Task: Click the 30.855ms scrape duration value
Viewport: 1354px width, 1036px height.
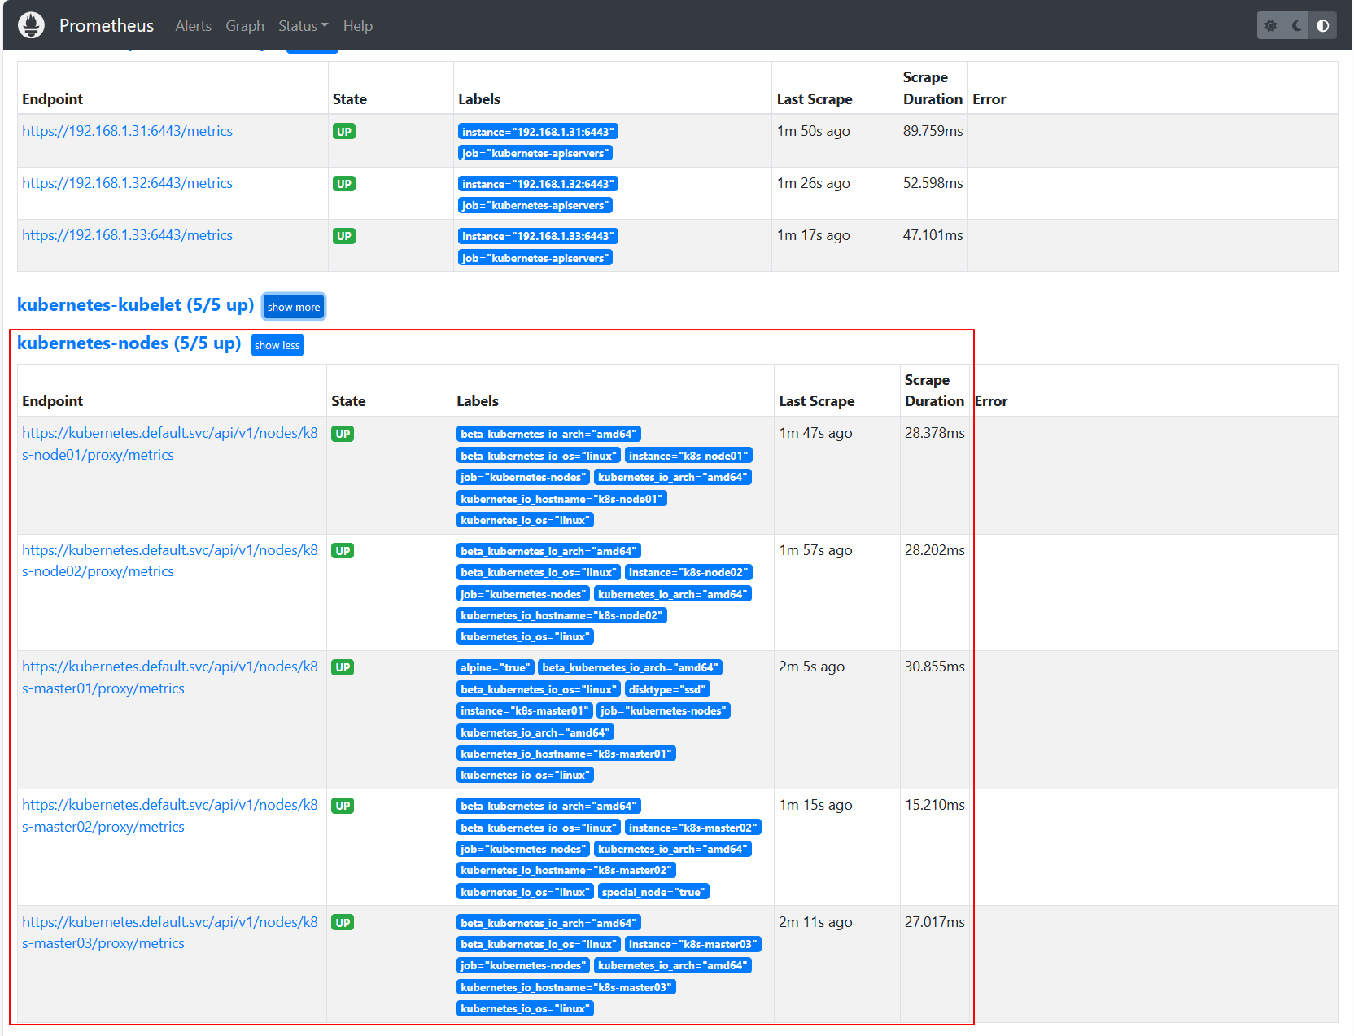Action: coord(935,667)
